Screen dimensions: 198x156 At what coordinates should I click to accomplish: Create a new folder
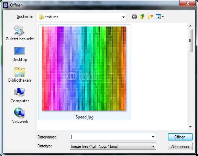coord(150,17)
